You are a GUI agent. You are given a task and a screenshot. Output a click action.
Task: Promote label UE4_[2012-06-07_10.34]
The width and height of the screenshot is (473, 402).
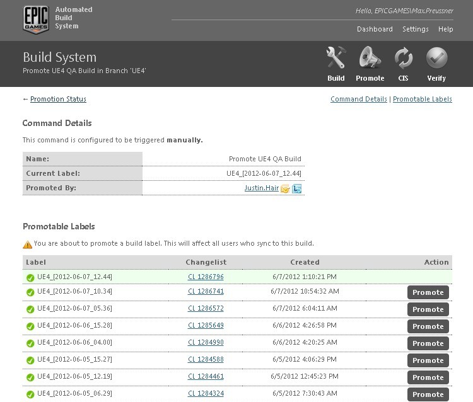[x=428, y=292]
